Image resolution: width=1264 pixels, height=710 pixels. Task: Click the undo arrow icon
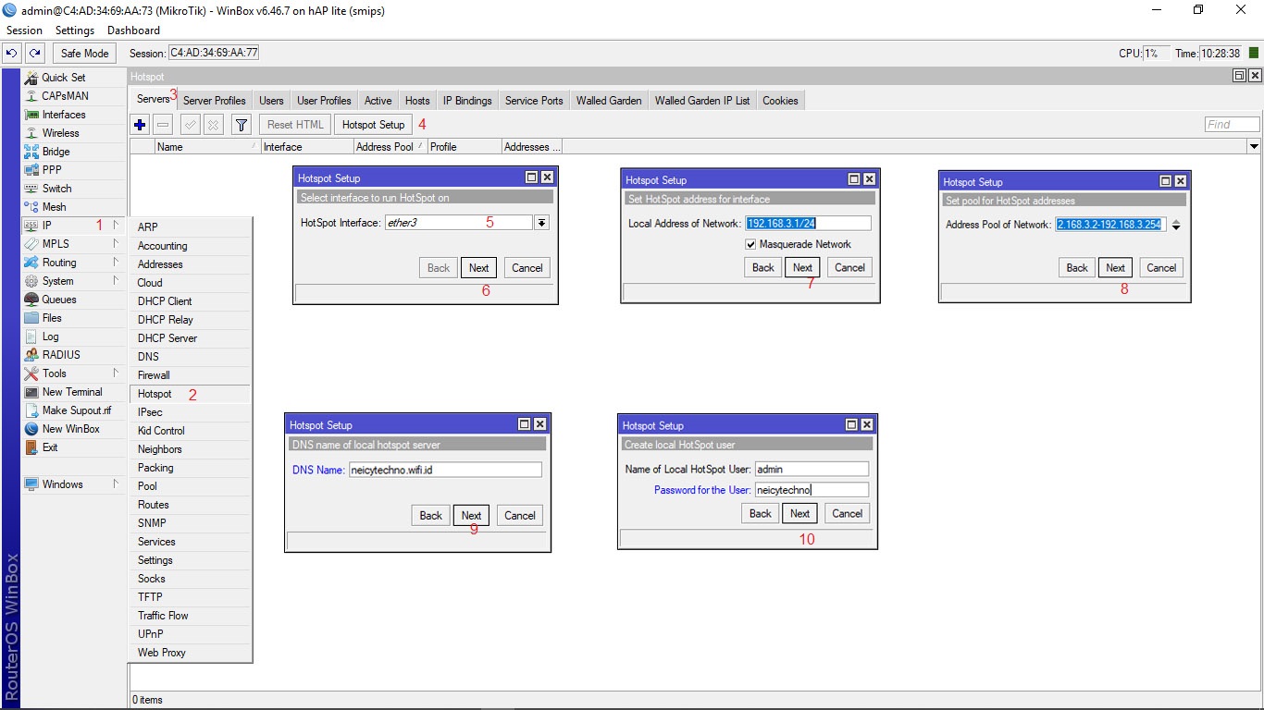click(x=13, y=54)
